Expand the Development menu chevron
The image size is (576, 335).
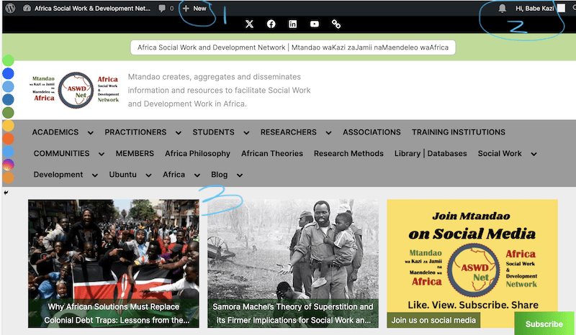pyautogui.click(x=95, y=175)
